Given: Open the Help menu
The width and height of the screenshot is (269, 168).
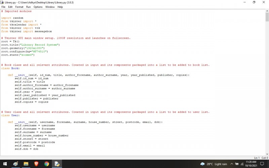Looking at the screenshot, I should click(60, 7).
